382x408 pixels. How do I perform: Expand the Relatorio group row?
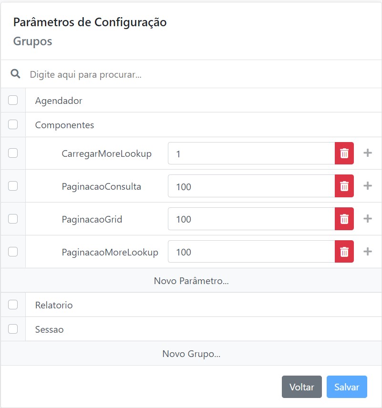pos(54,305)
